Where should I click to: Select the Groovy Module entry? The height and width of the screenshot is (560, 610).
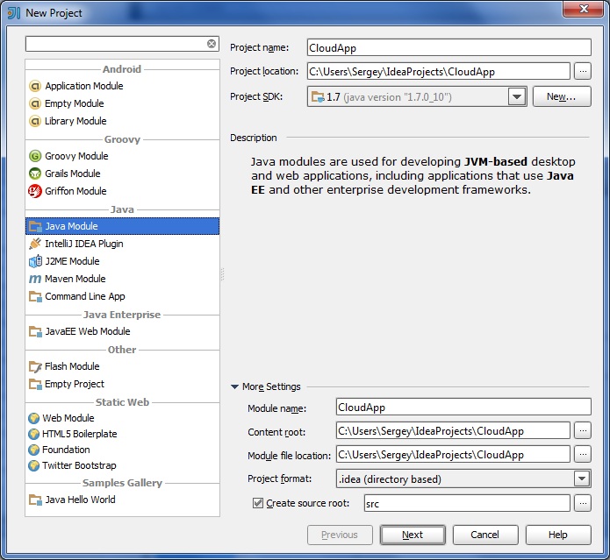click(x=122, y=156)
